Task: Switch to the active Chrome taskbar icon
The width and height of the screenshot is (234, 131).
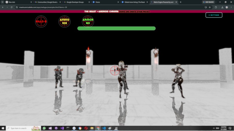Action: [x=98, y=128]
